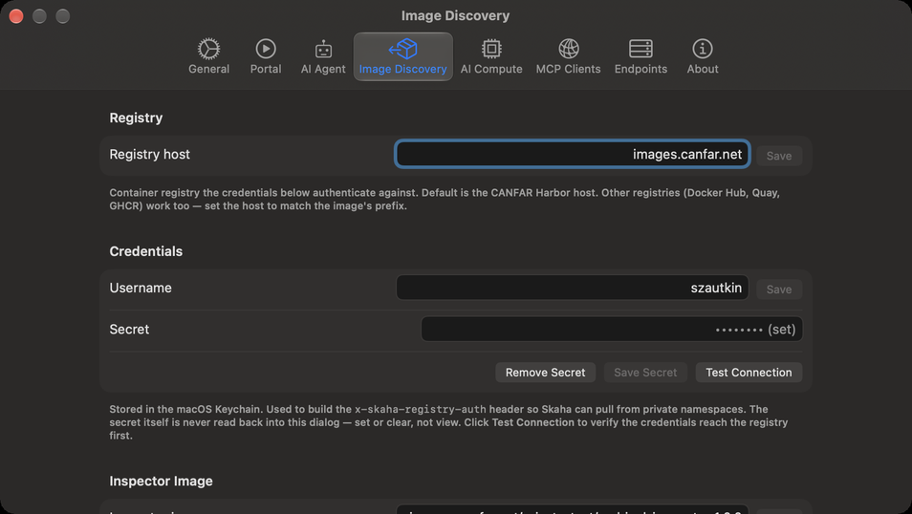Switch to the About tab label
This screenshot has width=912, height=514.
coord(703,69)
